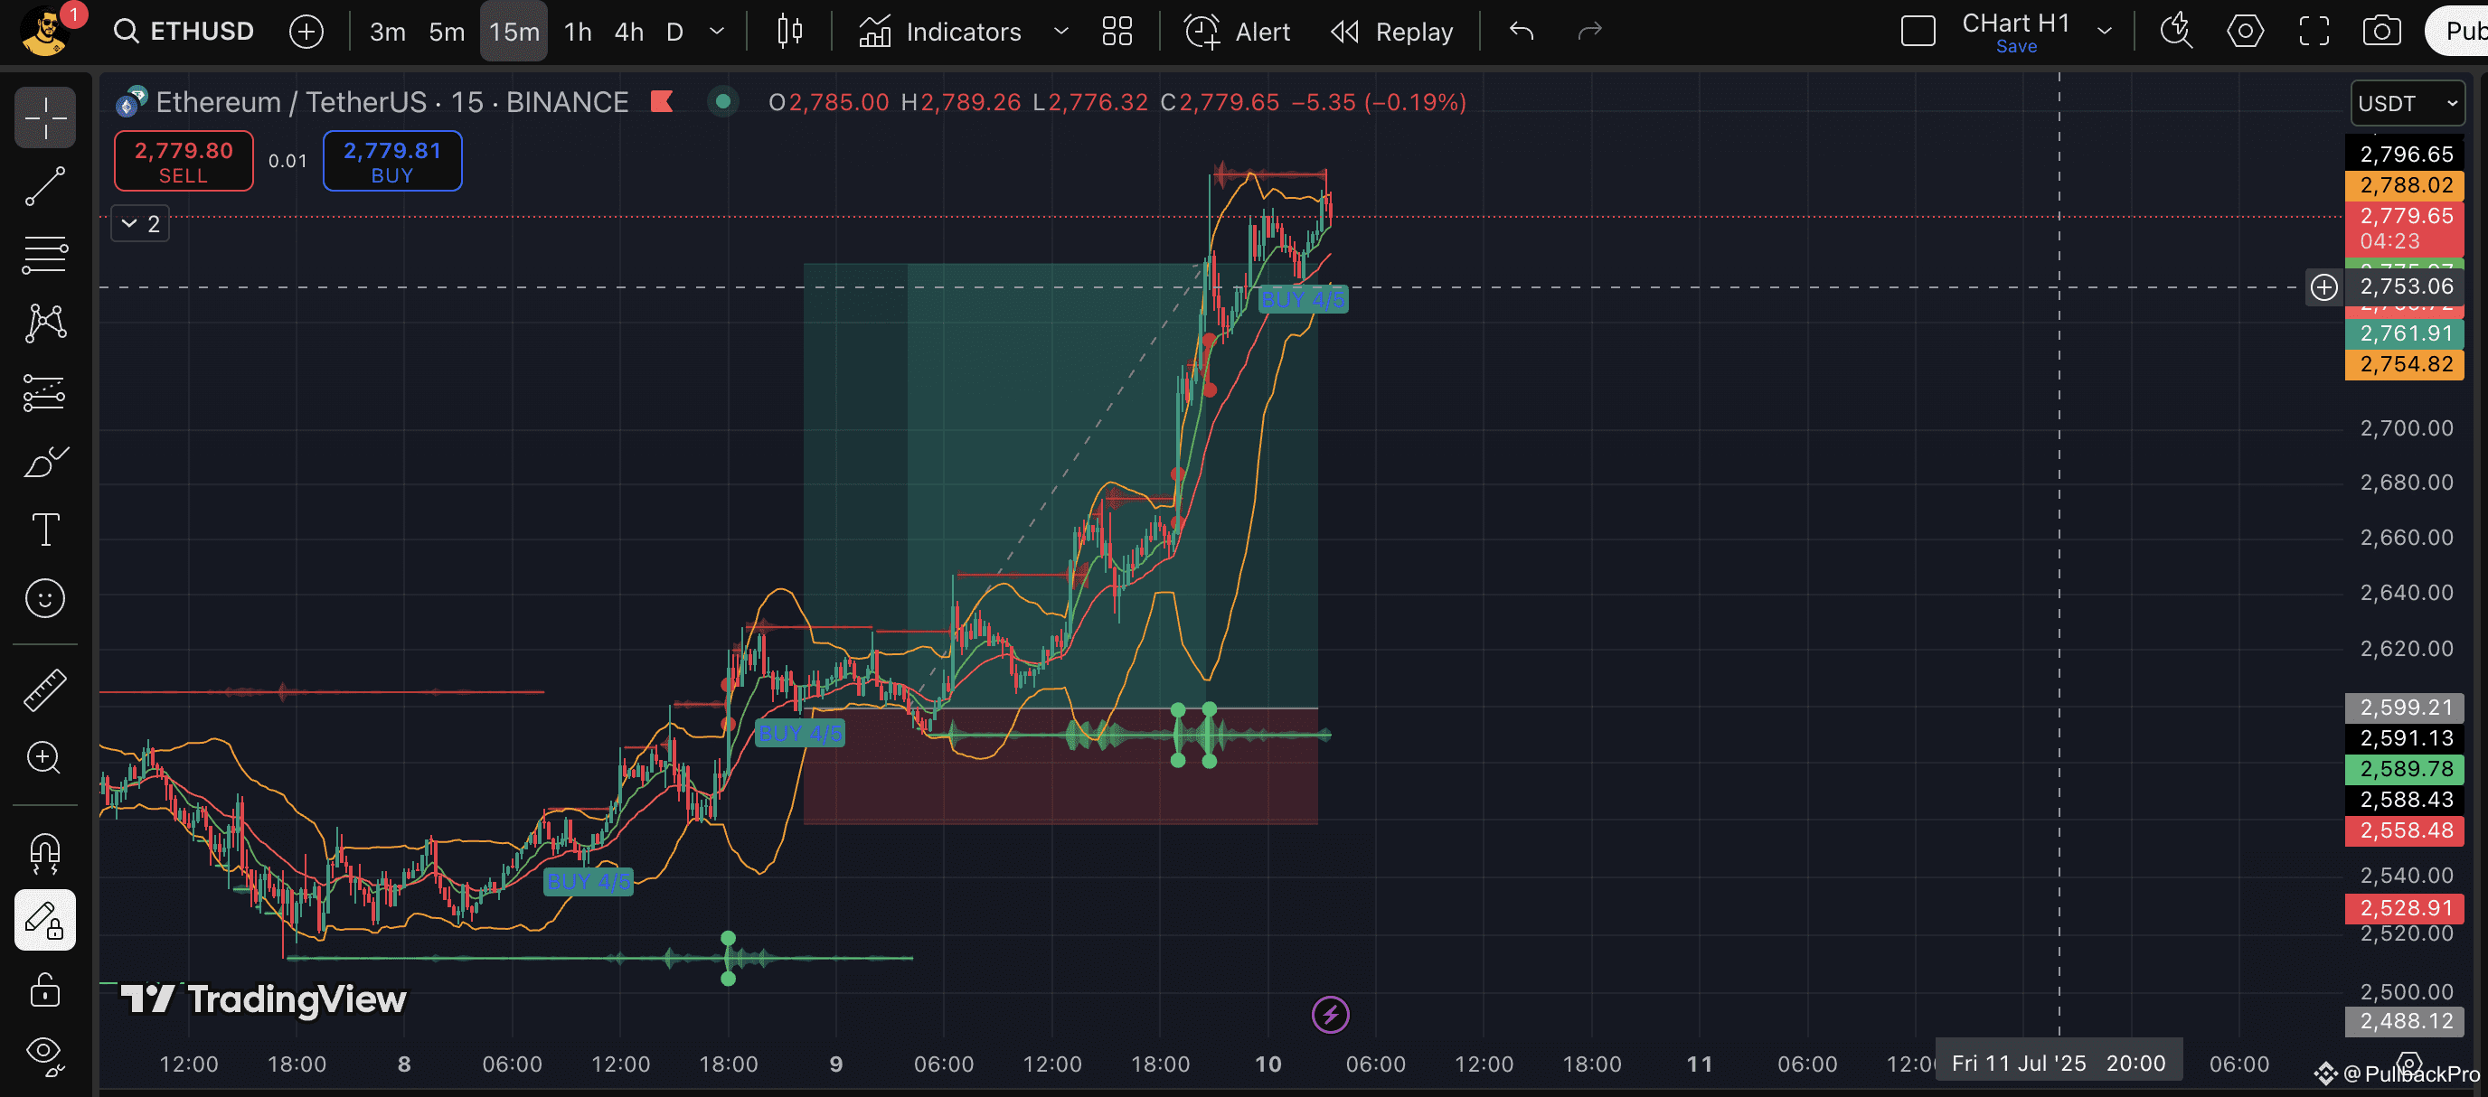The height and width of the screenshot is (1097, 2488).
Task: Open the Fibonacci retracement tools
Action: 45,255
